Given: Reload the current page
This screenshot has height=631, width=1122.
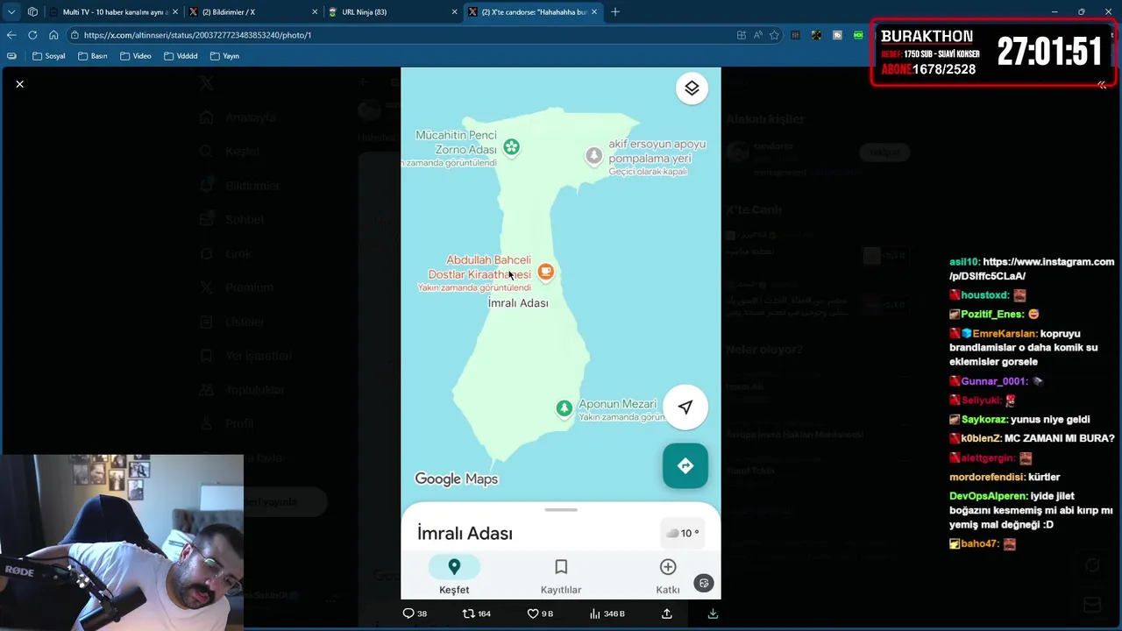Looking at the screenshot, I should pyautogui.click(x=32, y=35).
